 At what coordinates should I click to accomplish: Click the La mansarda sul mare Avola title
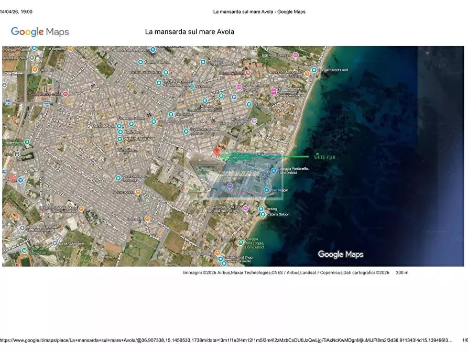coord(189,32)
